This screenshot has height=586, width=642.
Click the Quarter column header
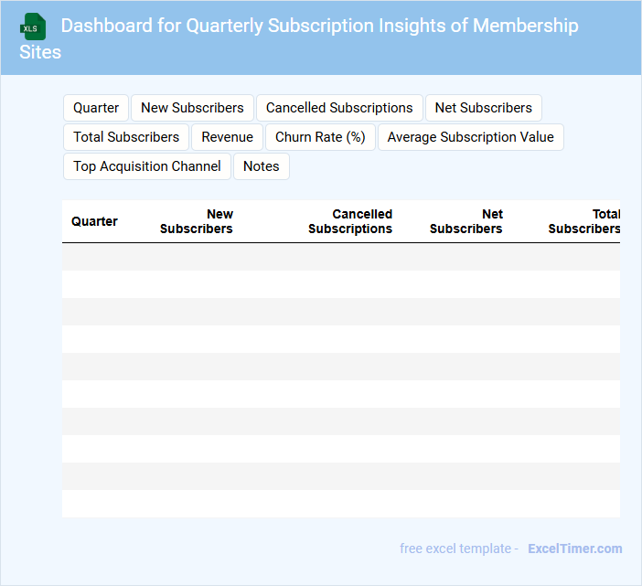coord(94,221)
